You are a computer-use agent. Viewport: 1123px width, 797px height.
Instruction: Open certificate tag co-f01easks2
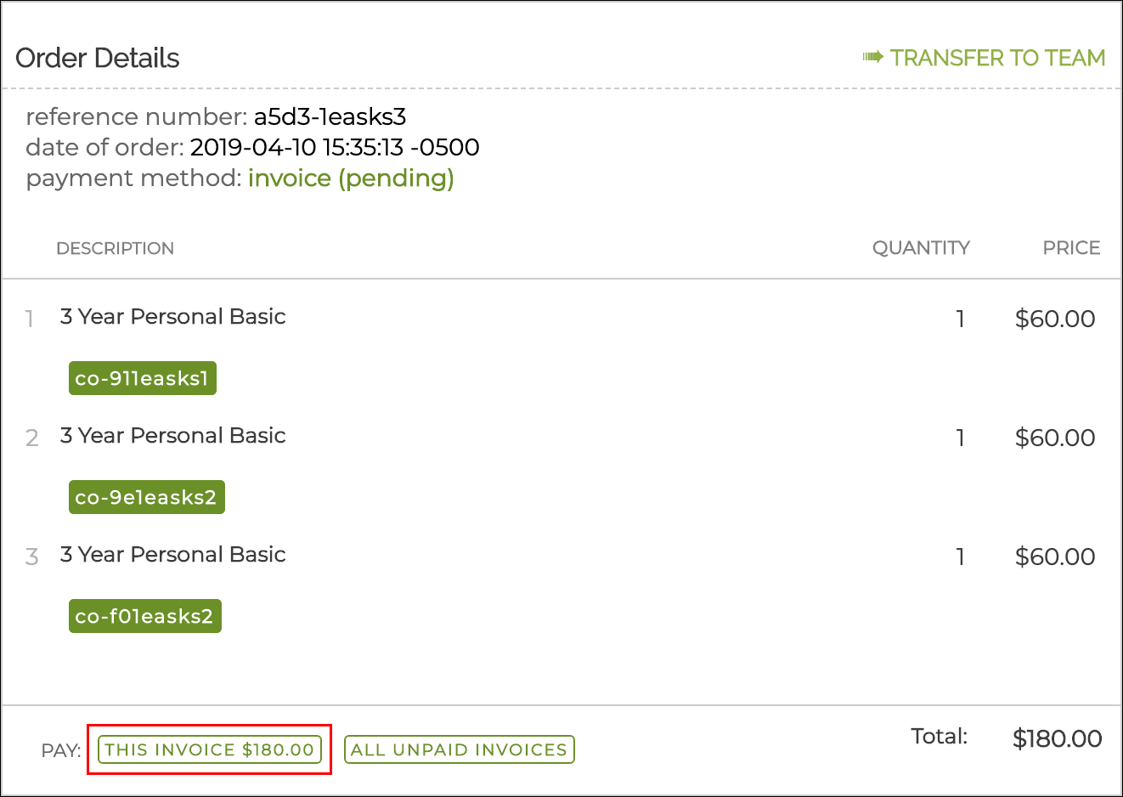(144, 617)
